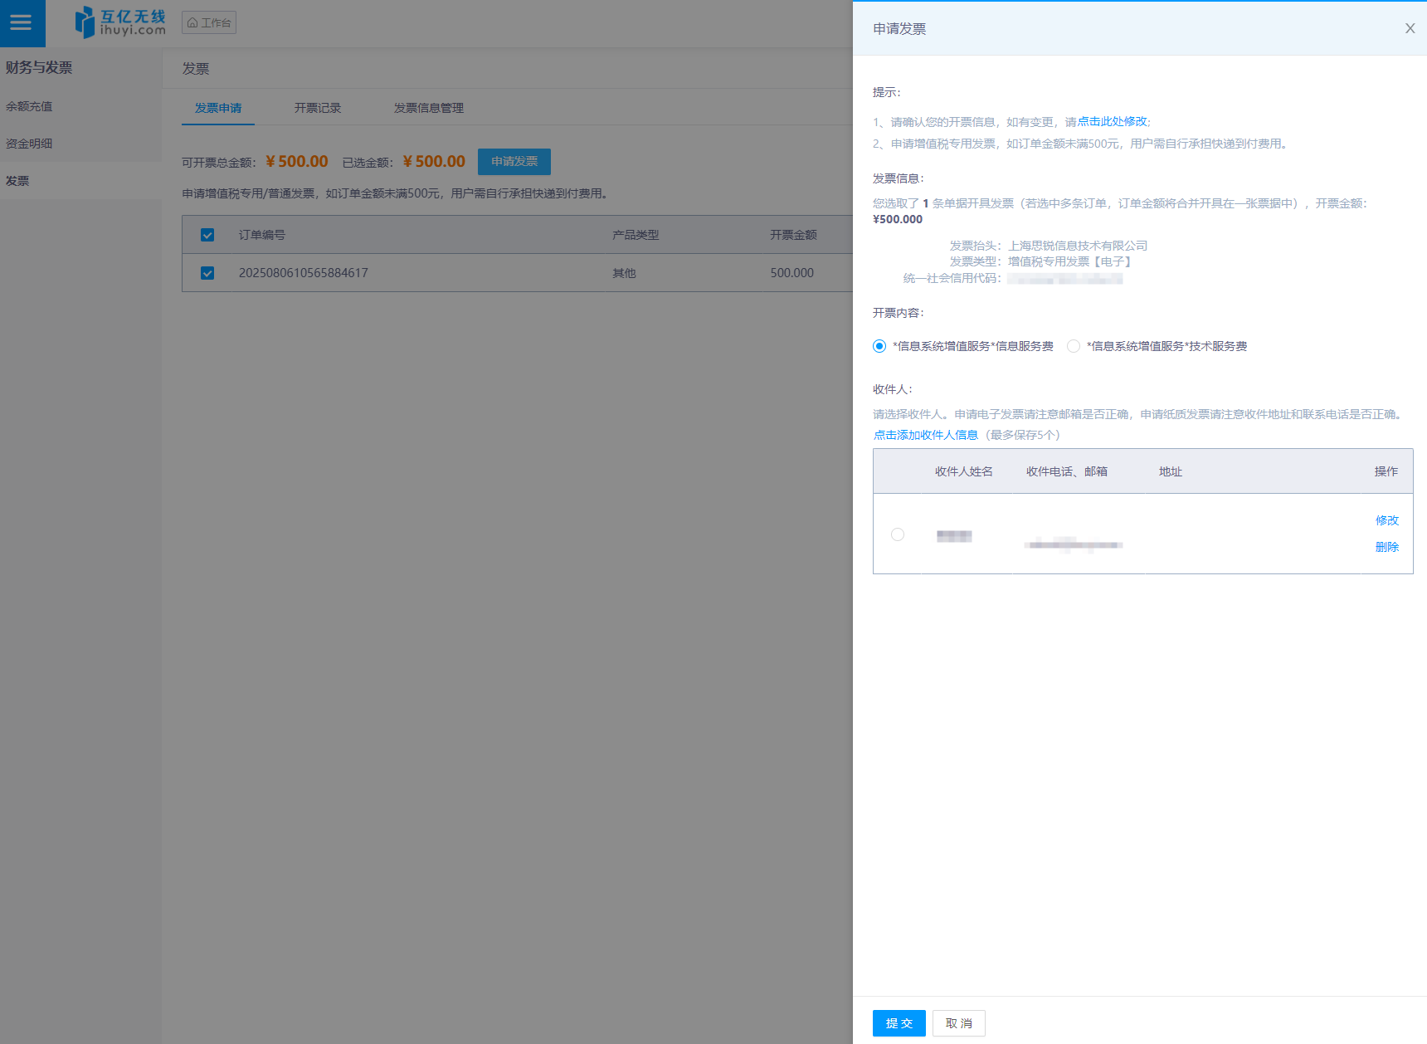Switch to 开票记录 tab
The width and height of the screenshot is (1427, 1044).
pos(318,108)
